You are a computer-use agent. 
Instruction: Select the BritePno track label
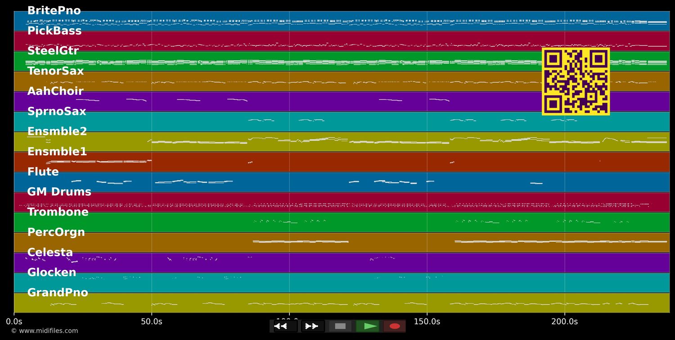point(54,10)
